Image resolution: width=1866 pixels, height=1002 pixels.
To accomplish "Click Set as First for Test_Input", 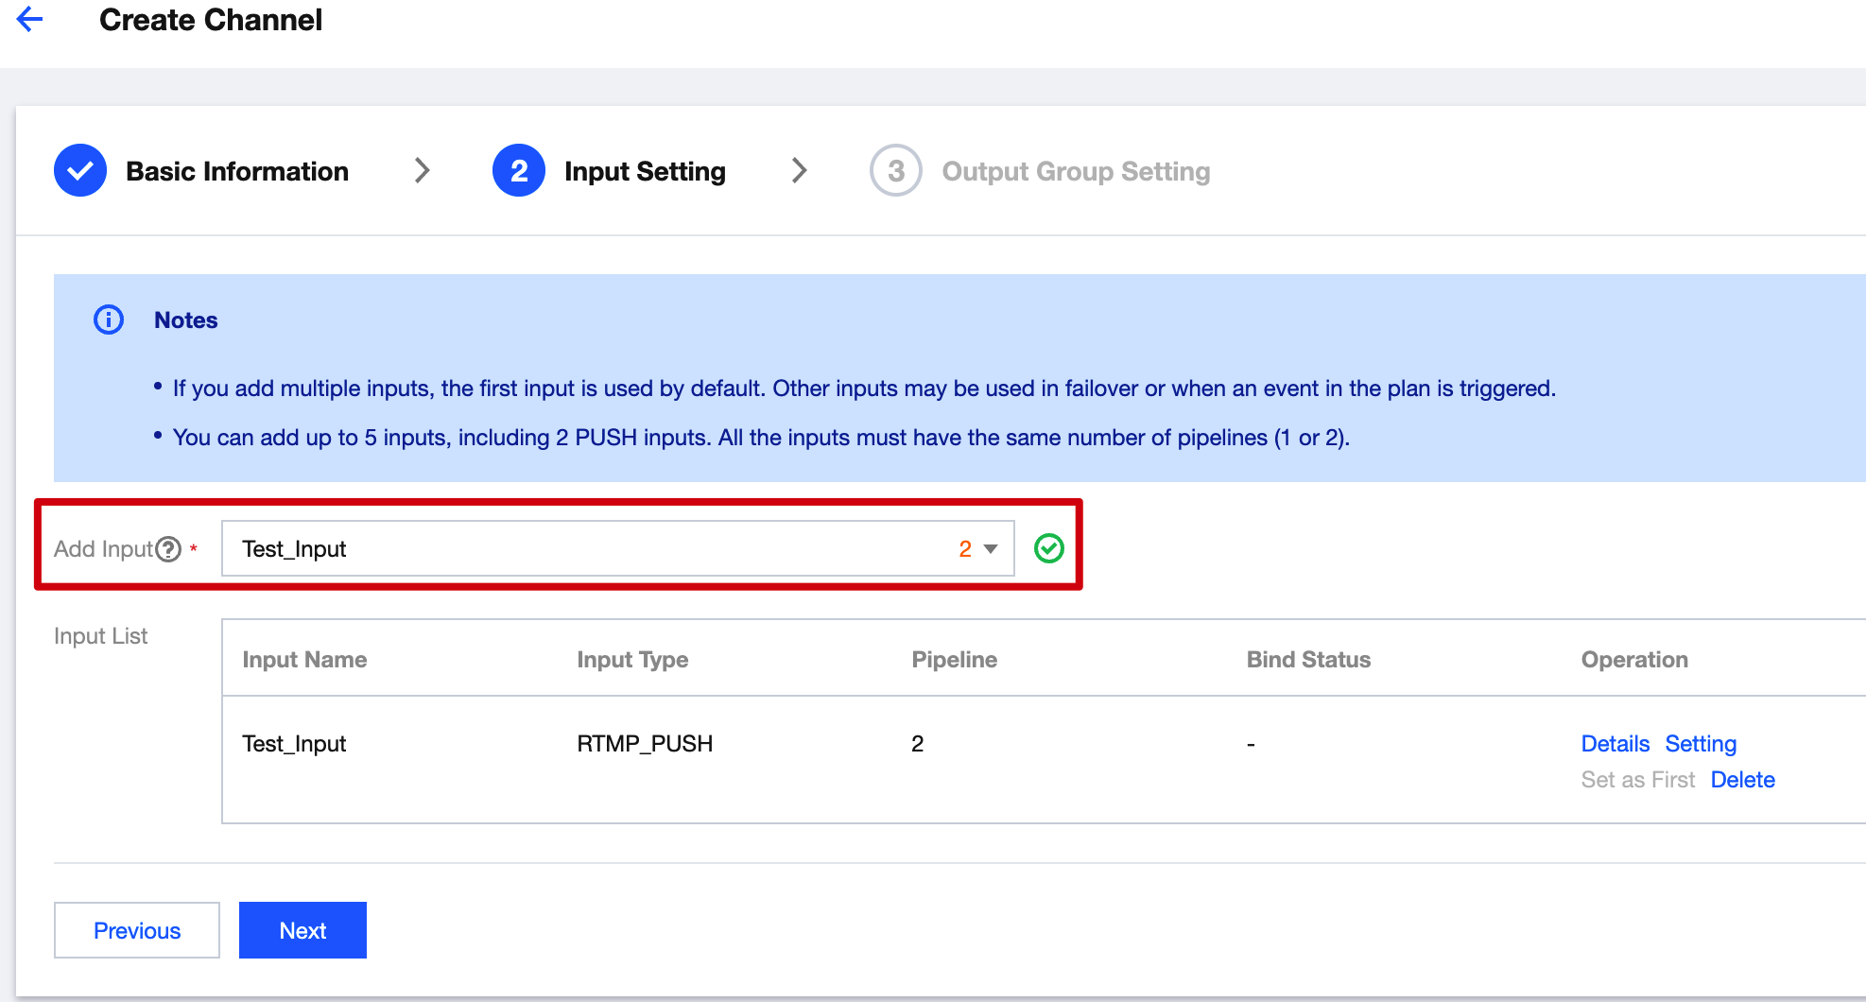I will (1638, 780).
